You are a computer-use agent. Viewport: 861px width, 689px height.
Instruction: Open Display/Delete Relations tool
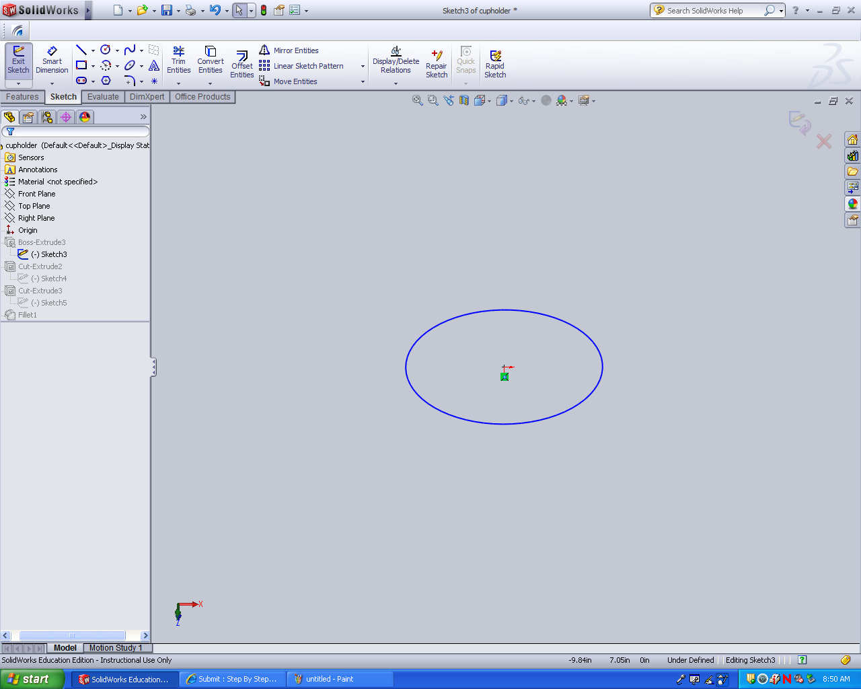pos(396,60)
